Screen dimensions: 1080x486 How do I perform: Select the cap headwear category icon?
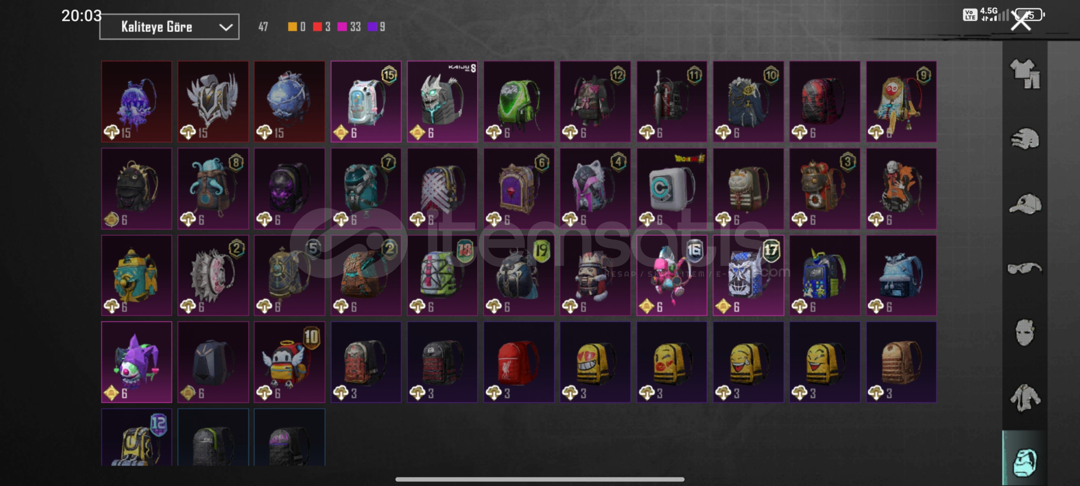tap(1025, 204)
